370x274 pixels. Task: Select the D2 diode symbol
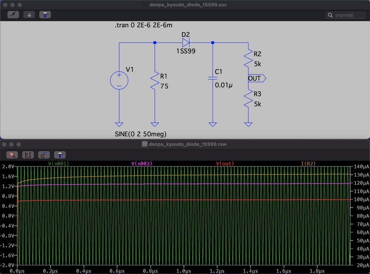[186, 43]
